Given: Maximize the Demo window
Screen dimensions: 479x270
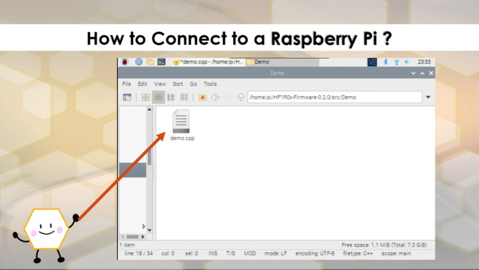Looking at the screenshot, I should click(422, 73).
